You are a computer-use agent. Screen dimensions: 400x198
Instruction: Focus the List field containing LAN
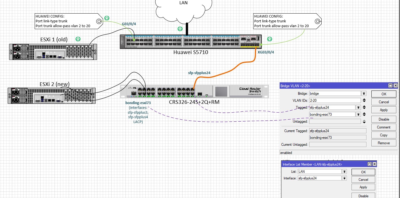(320, 172)
